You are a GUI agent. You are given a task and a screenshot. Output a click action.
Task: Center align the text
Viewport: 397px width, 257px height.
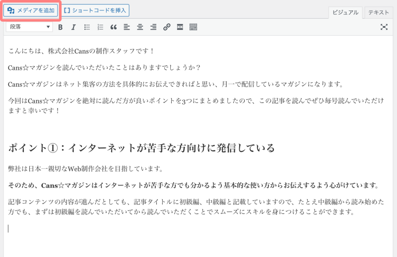(x=140, y=27)
